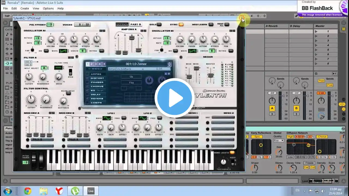
Task: Select the Pitch B destination in Mod Env A
Action: pos(42,140)
